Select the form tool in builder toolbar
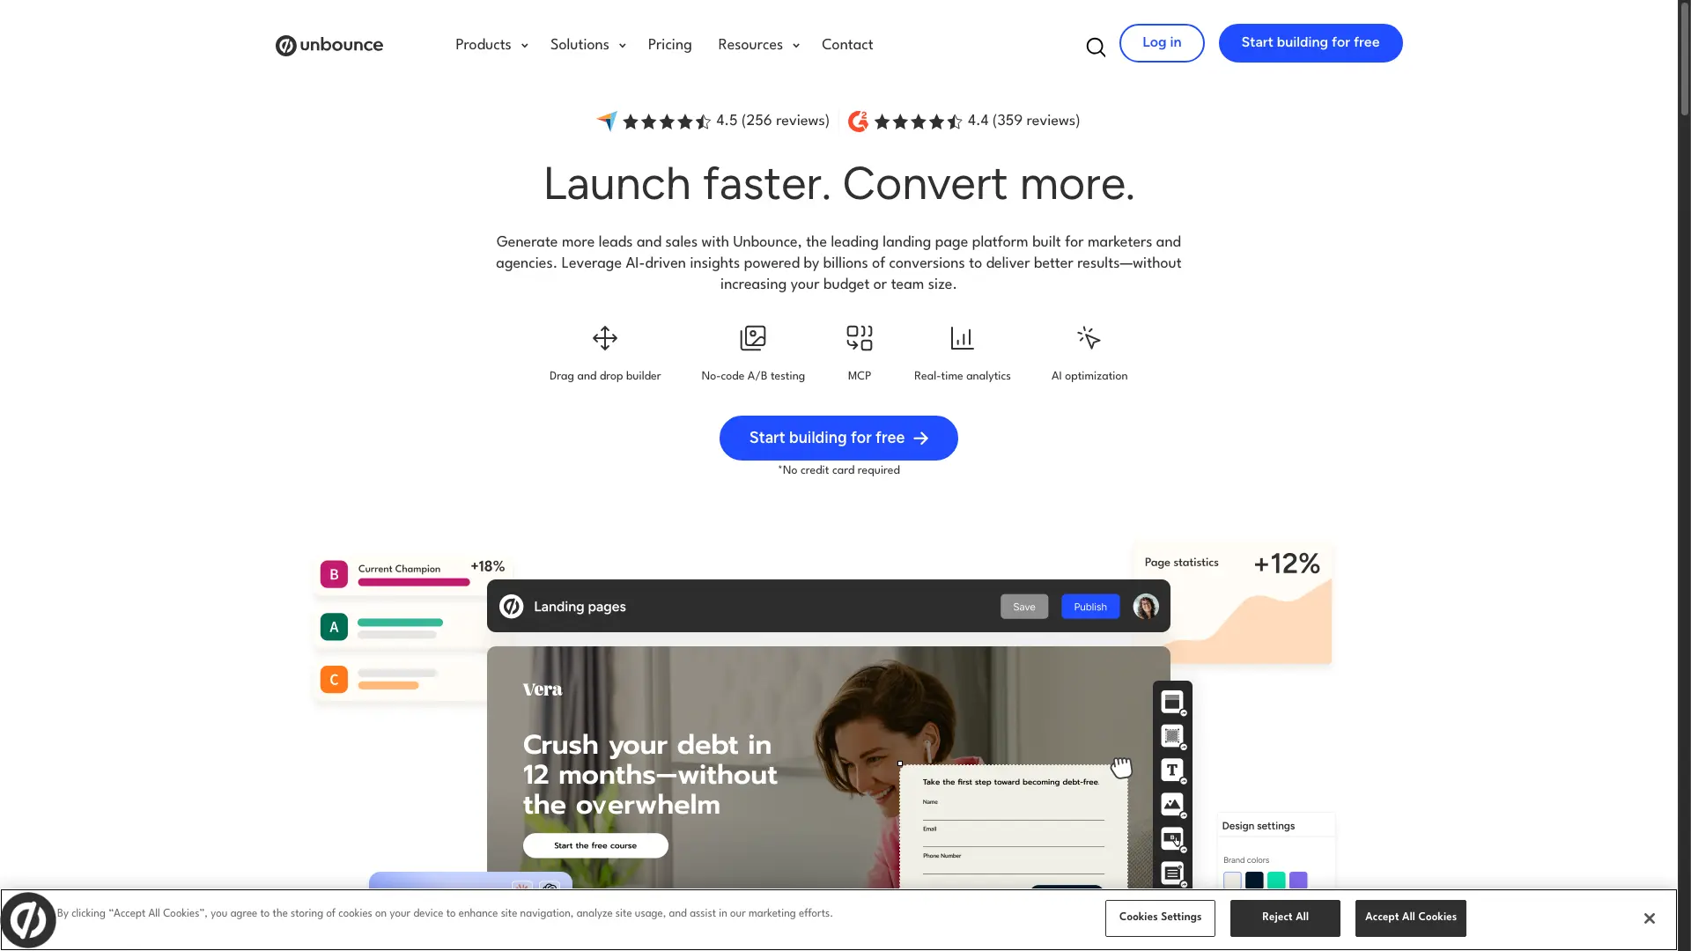This screenshot has height=951, width=1691. [1172, 873]
